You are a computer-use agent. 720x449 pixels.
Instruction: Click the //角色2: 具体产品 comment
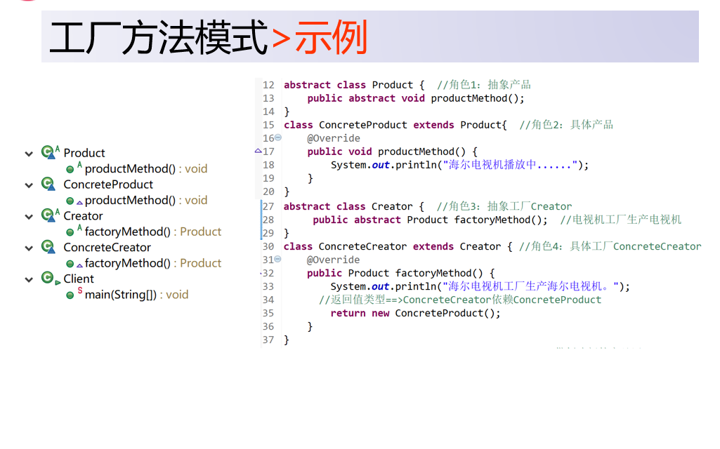tap(566, 125)
